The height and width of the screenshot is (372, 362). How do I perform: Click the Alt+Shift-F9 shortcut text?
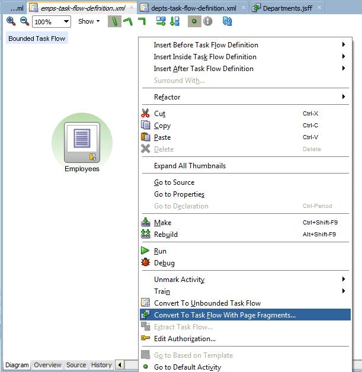[x=319, y=235]
